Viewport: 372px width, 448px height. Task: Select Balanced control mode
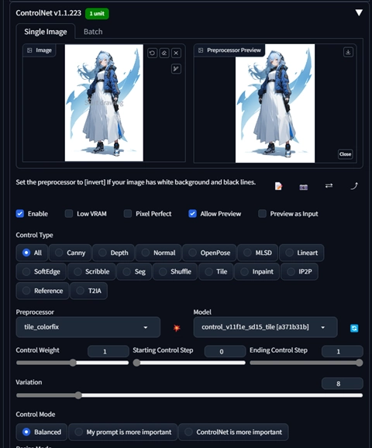coord(42,432)
